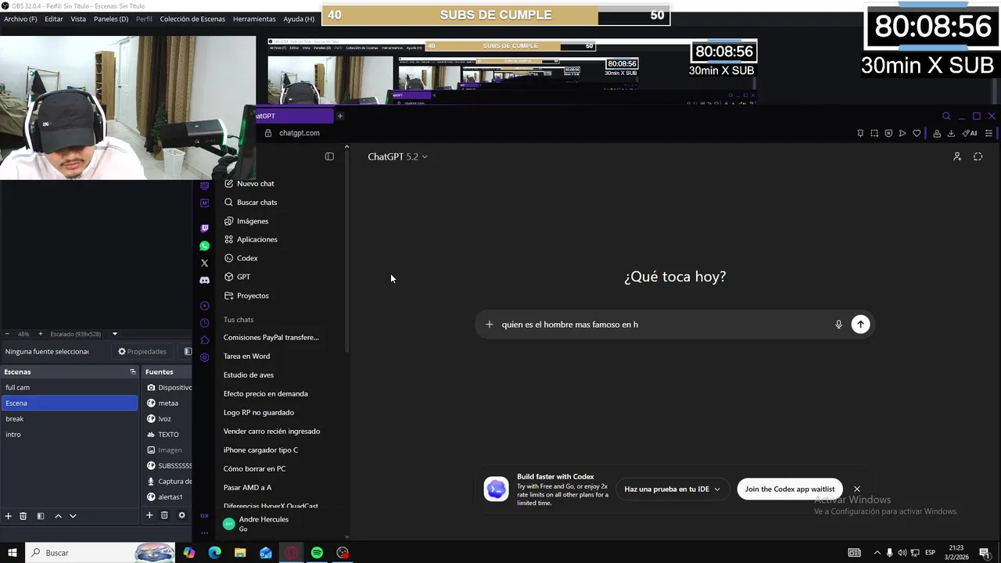Open the Escenas panel dock options icon
The width and height of the screenshot is (1001, 563).
point(132,371)
